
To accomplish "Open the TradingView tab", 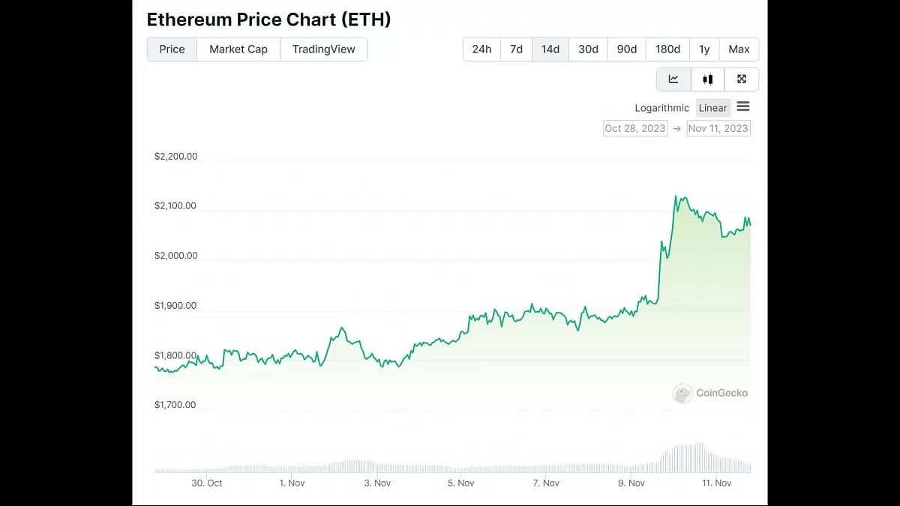I will coord(323,49).
